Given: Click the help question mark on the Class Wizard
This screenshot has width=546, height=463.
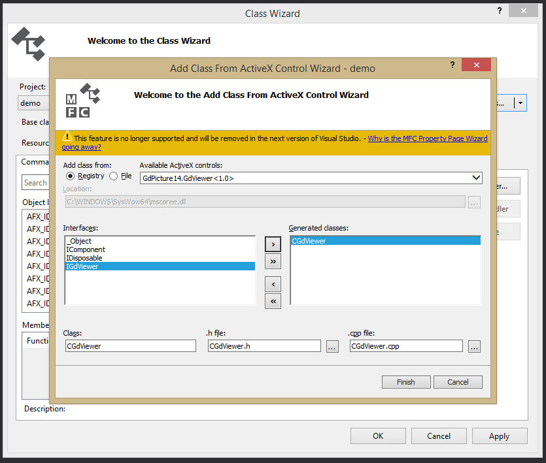Looking at the screenshot, I should pos(499,10).
